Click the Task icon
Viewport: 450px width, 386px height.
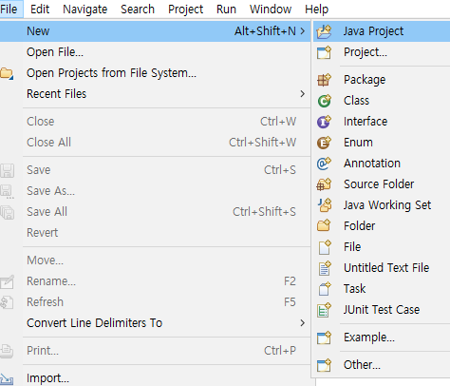point(324,289)
